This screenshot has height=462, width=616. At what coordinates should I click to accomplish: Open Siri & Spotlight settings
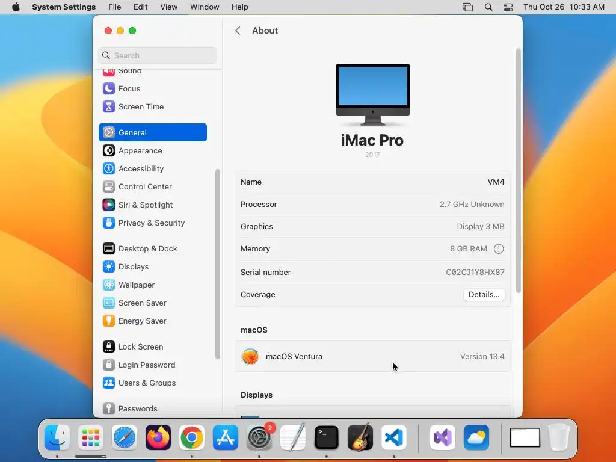click(152, 205)
